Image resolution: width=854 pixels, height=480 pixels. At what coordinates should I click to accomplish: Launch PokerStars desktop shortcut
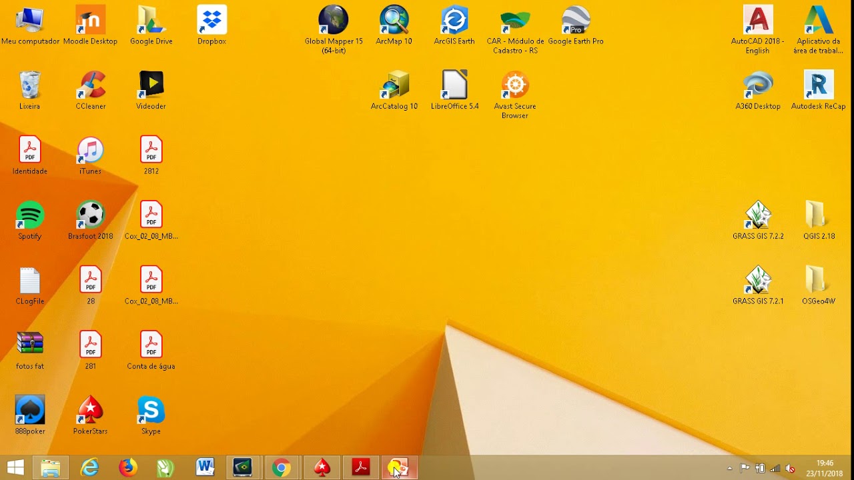90,415
